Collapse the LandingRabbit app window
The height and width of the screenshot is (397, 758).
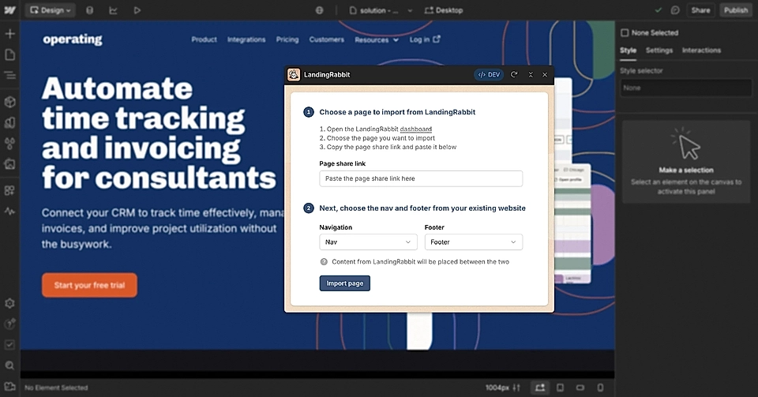[x=531, y=74]
